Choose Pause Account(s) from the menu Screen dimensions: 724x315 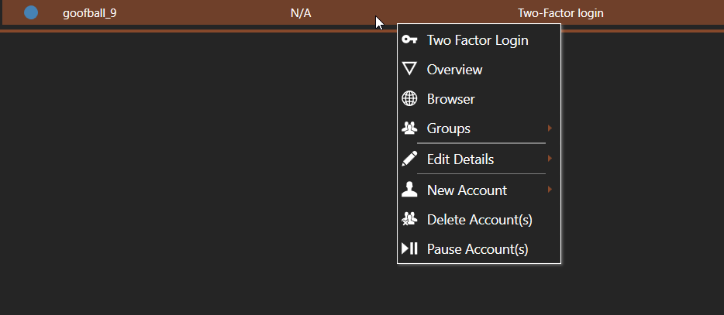(479, 249)
